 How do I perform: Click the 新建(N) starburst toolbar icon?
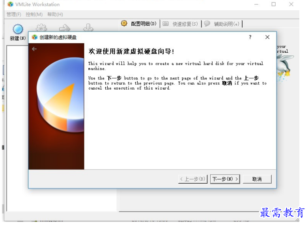[18, 29]
